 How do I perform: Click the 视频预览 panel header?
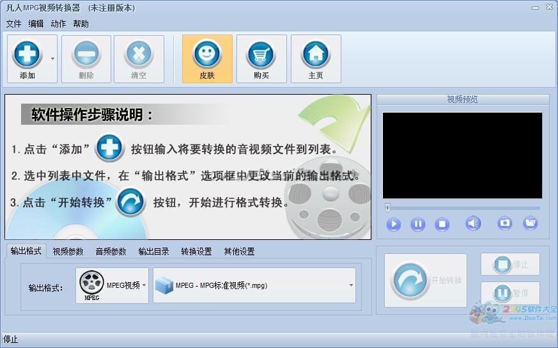coord(463,99)
